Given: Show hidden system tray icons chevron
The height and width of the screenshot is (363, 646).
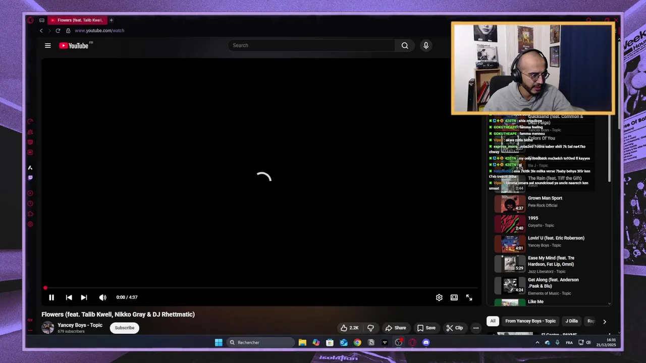Looking at the screenshot, I should [x=537, y=343].
